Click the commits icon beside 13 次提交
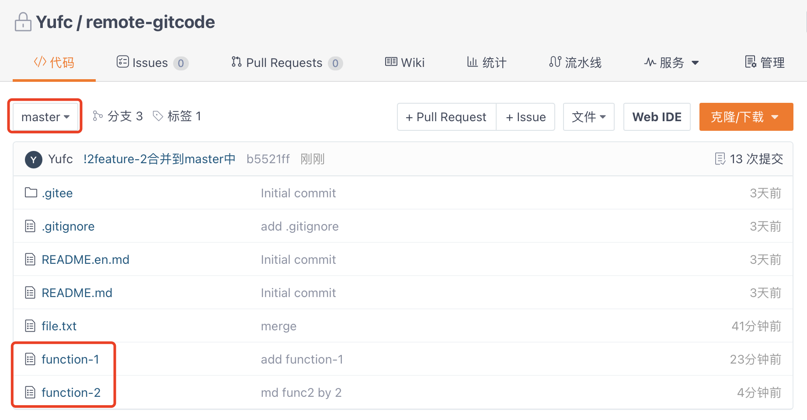The height and width of the screenshot is (420, 807). pos(720,159)
